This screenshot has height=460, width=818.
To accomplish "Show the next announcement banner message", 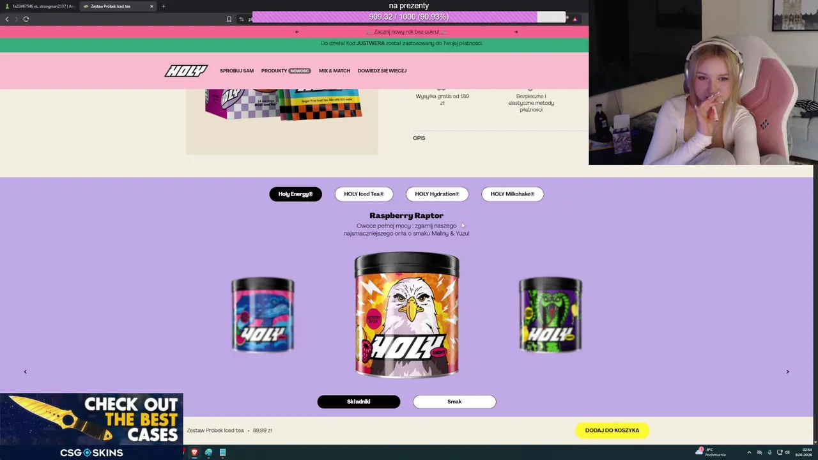I will 516,32.
